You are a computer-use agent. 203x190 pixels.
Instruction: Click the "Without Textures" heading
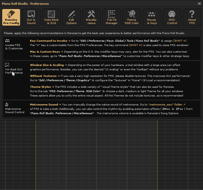[43, 76]
